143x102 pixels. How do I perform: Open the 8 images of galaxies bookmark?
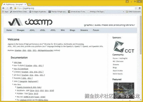click(38, 12)
